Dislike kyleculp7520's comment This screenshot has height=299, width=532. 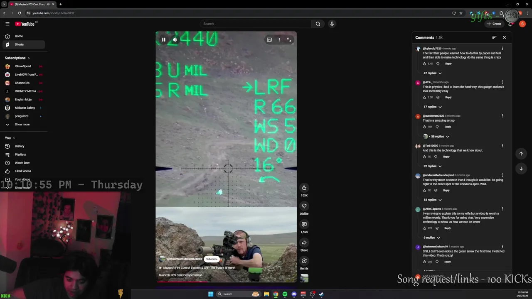(438, 64)
